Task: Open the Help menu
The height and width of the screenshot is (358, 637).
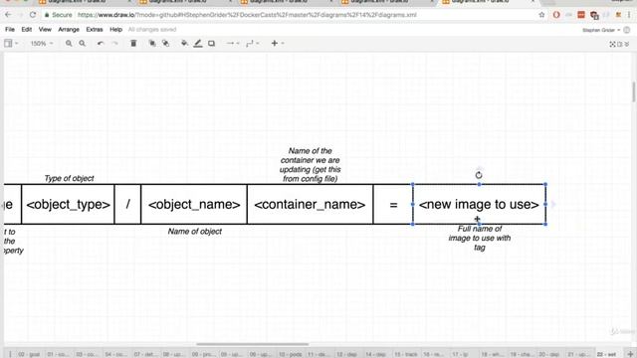Action: click(x=115, y=29)
